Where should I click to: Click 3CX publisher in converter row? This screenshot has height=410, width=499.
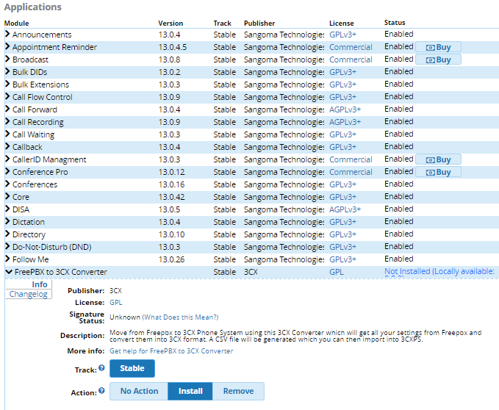coord(251,272)
